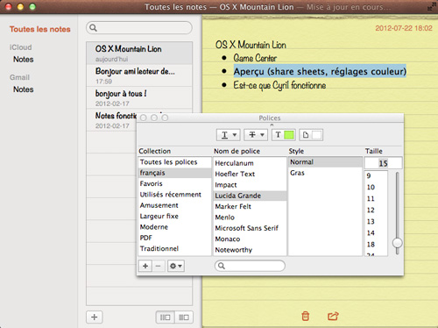Choose the Menlo font

coord(250,217)
